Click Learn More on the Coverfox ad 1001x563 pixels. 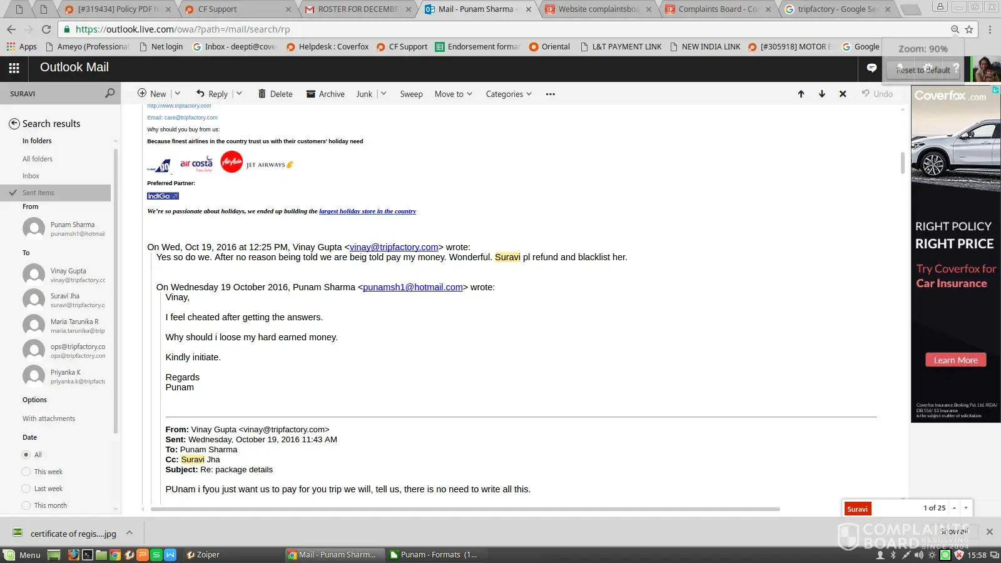pos(956,360)
